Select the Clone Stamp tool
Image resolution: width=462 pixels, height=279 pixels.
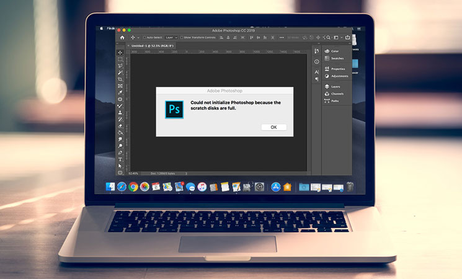click(x=120, y=113)
